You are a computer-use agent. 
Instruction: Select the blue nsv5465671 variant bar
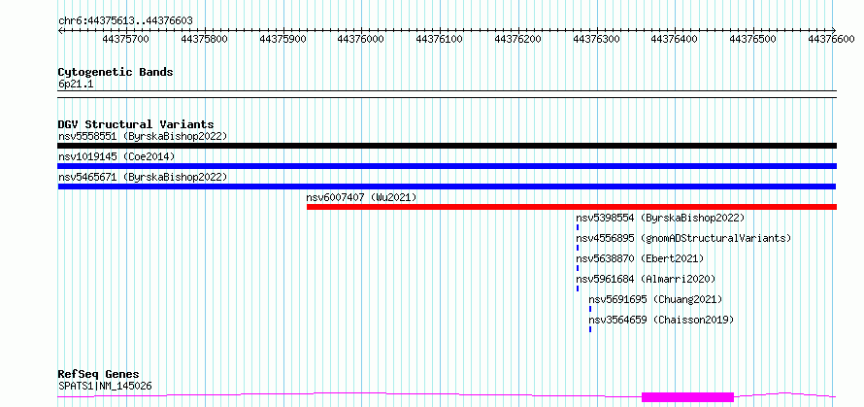pos(447,187)
